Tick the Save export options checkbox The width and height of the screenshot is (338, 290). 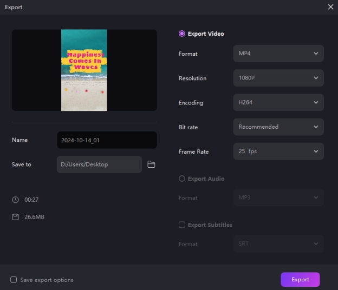click(14, 280)
